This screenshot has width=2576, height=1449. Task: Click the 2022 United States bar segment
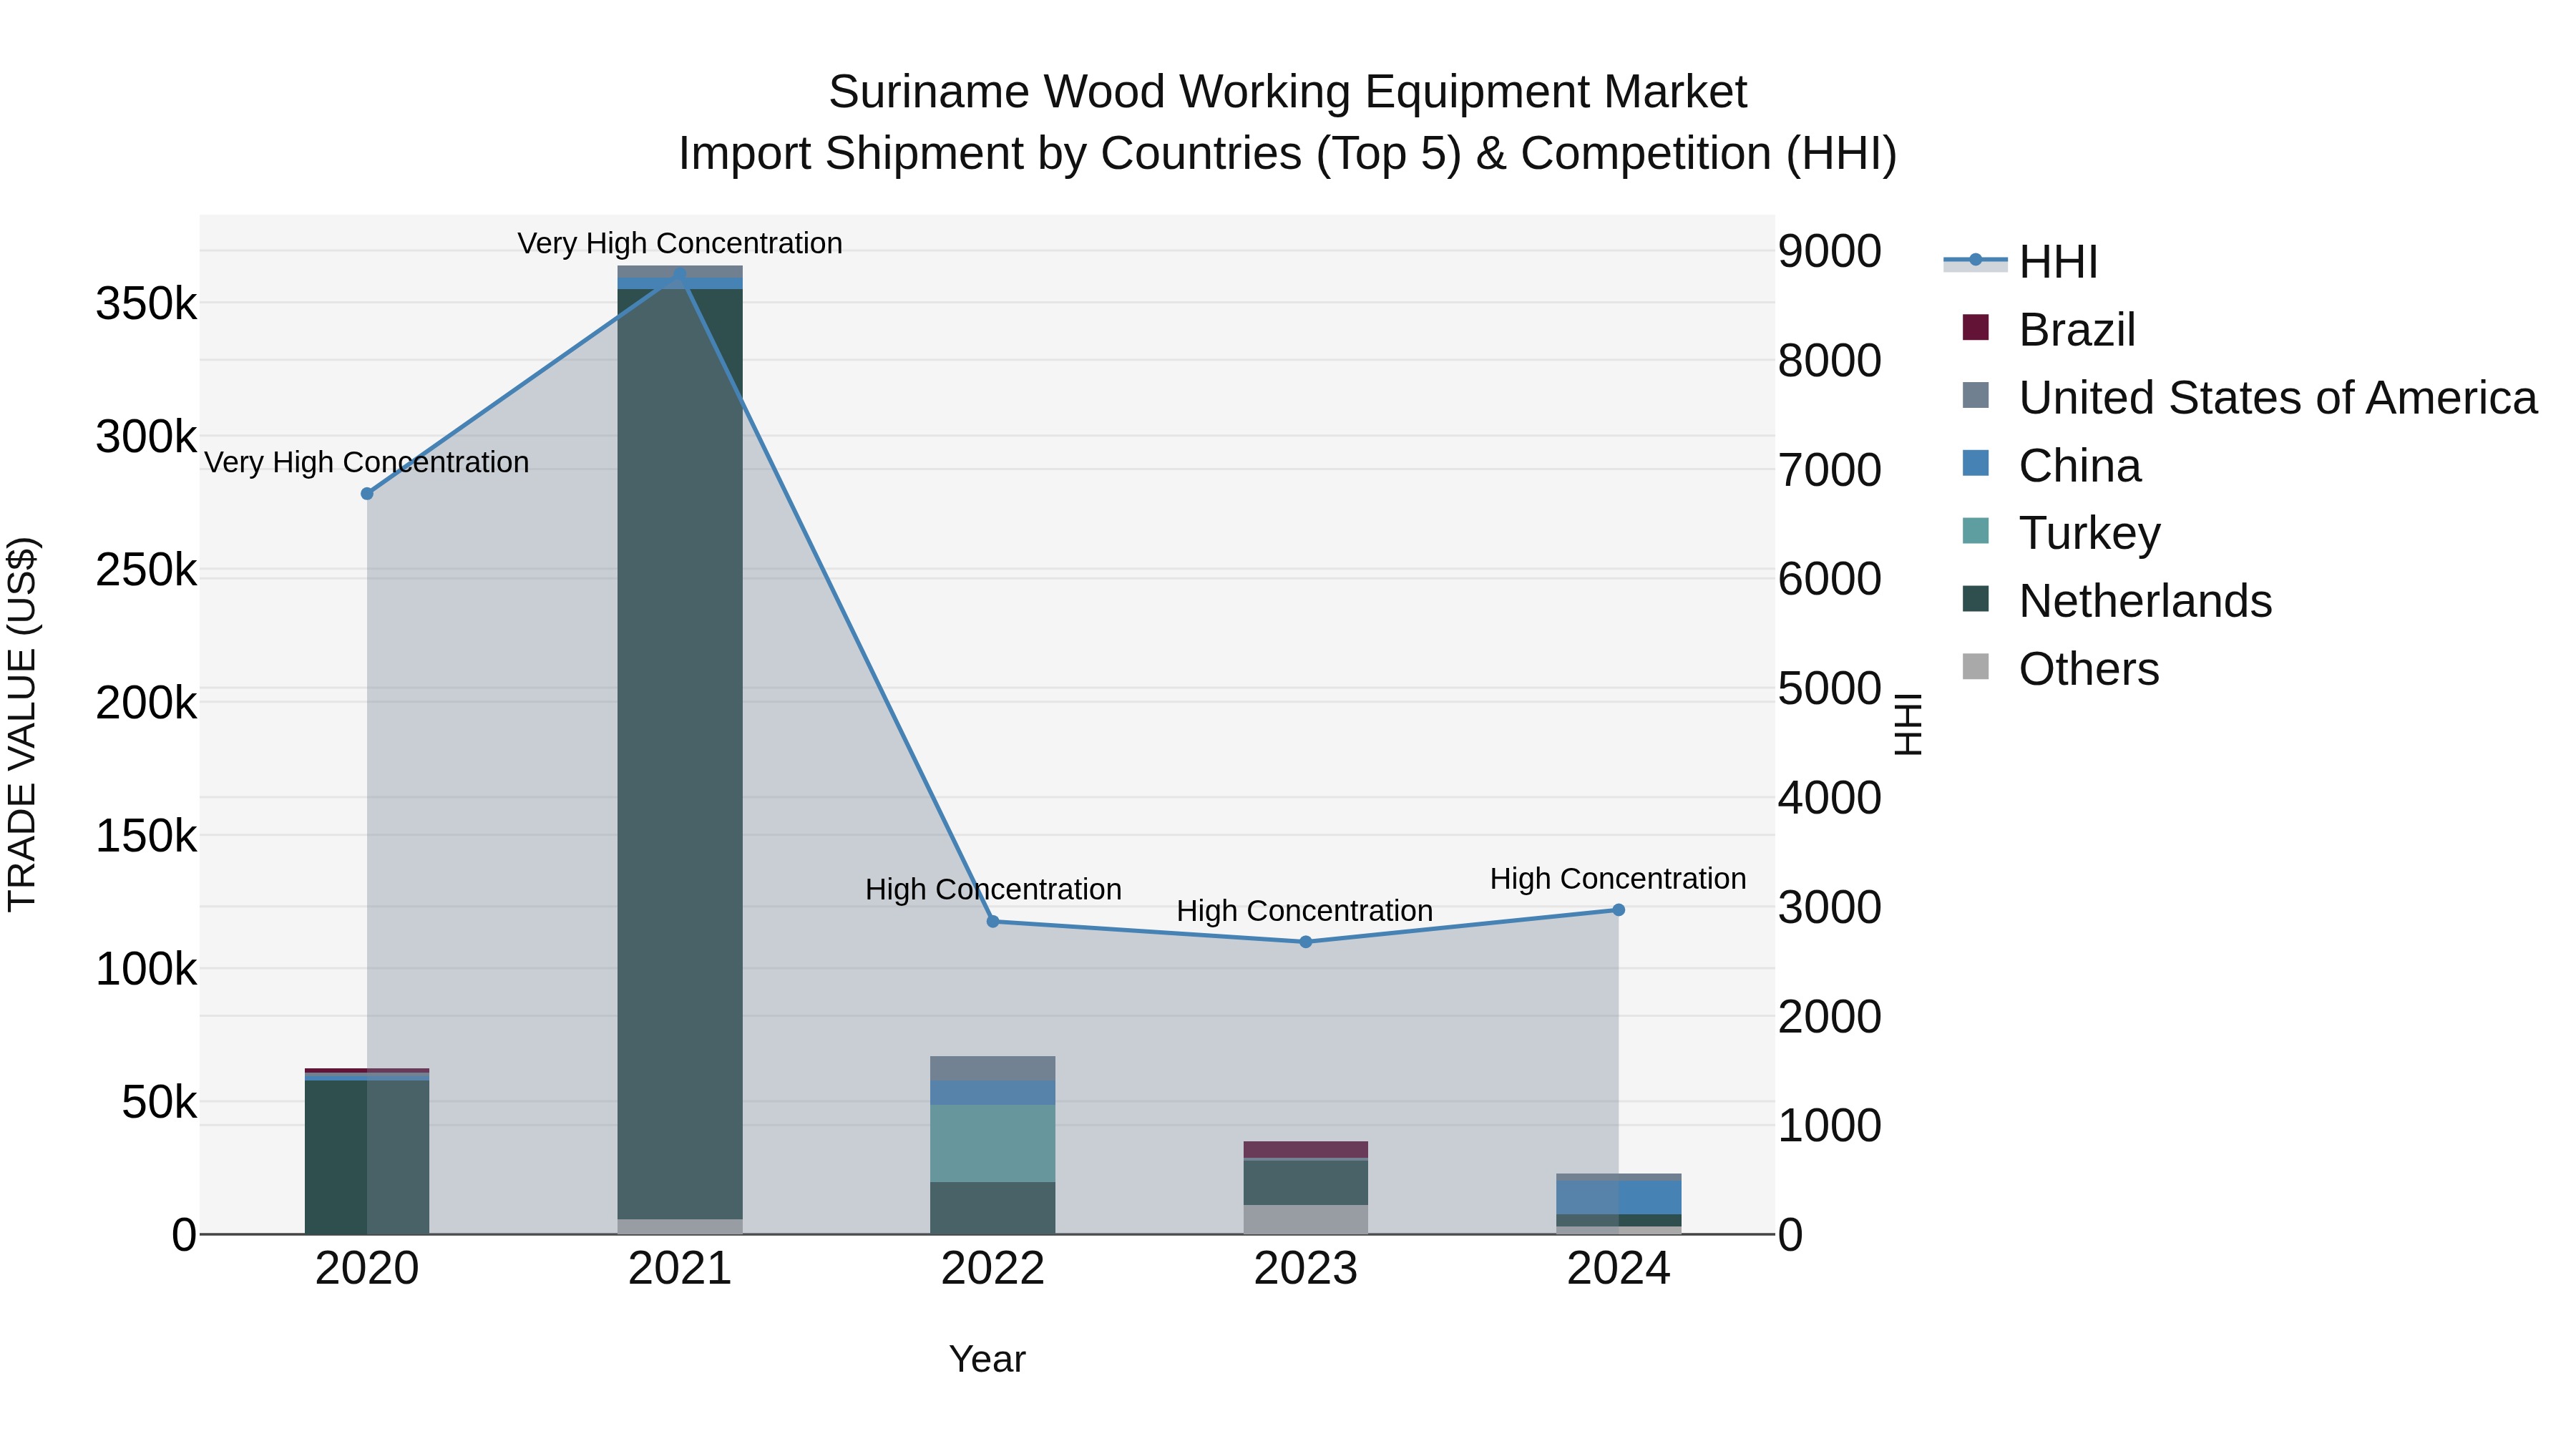point(993,1068)
